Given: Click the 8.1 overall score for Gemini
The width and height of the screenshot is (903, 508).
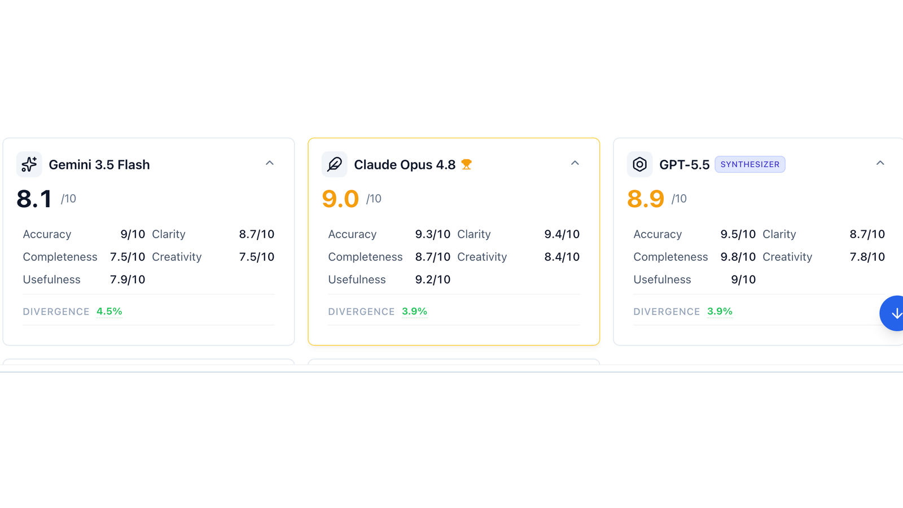Looking at the screenshot, I should tap(34, 199).
